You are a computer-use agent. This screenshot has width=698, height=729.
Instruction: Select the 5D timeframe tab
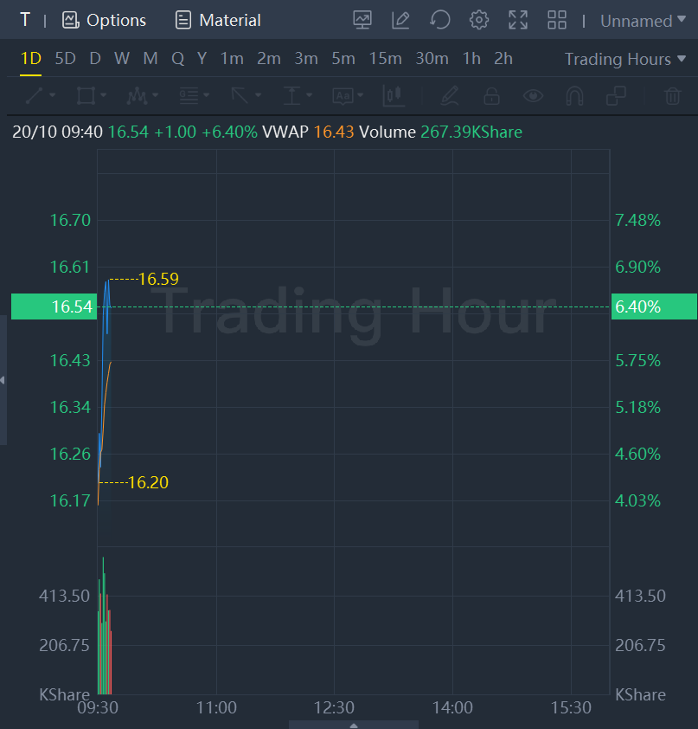pos(66,59)
